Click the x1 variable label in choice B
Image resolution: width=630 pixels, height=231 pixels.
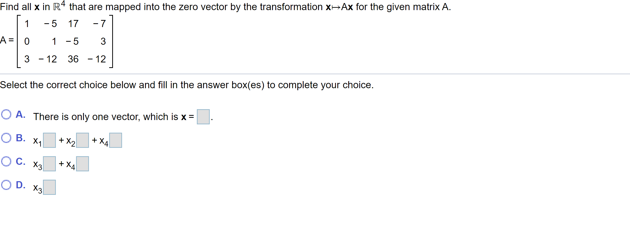(37, 142)
